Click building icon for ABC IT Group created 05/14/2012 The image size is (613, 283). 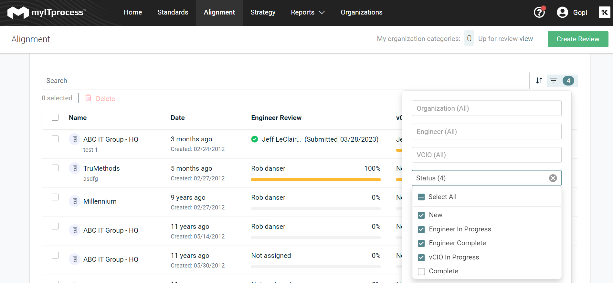[x=75, y=230]
